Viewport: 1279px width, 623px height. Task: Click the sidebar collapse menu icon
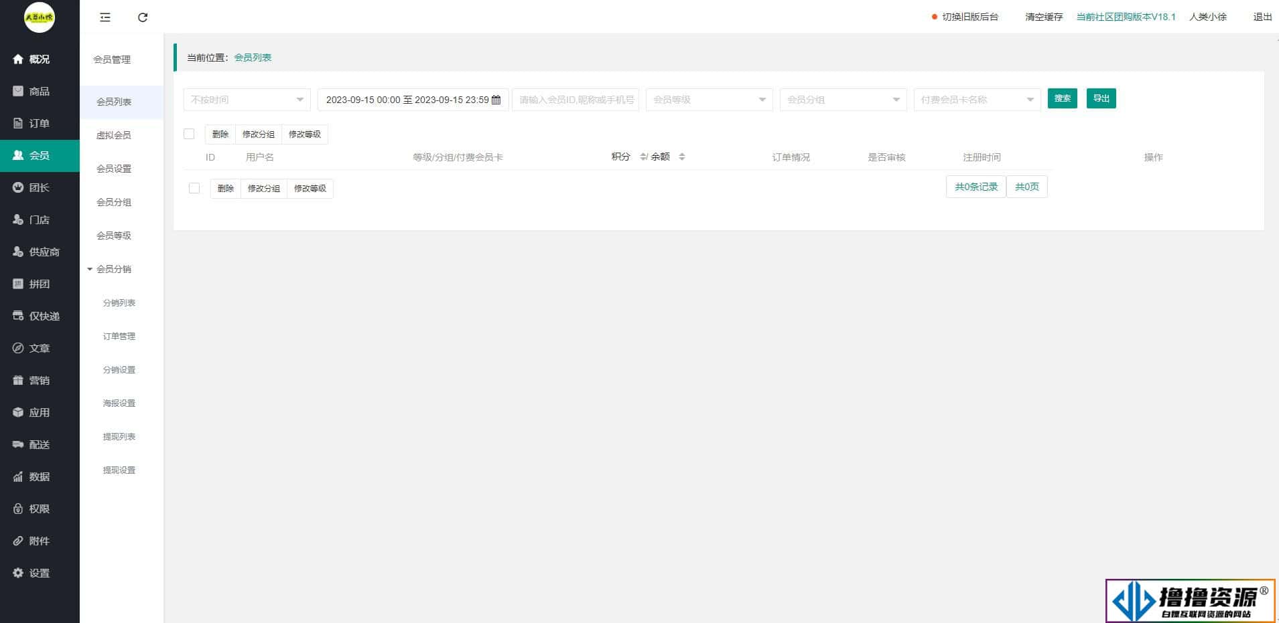click(105, 17)
